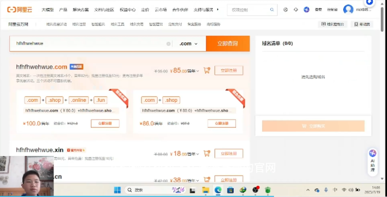387x197 pixels.
Task: Click the Microsoft Edge taskbar icon
Action: point(218,190)
